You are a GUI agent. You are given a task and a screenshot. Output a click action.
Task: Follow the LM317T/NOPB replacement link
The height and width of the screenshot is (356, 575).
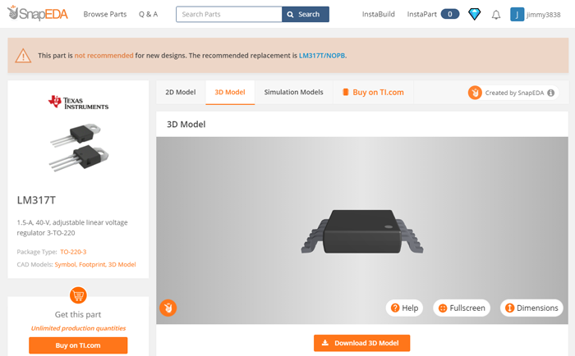point(322,55)
